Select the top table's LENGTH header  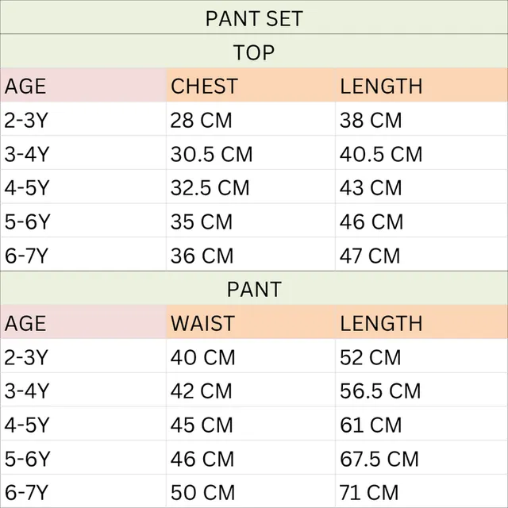click(x=421, y=85)
